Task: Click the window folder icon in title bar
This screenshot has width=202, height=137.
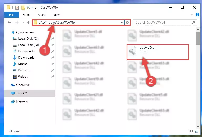Action: [8, 7]
